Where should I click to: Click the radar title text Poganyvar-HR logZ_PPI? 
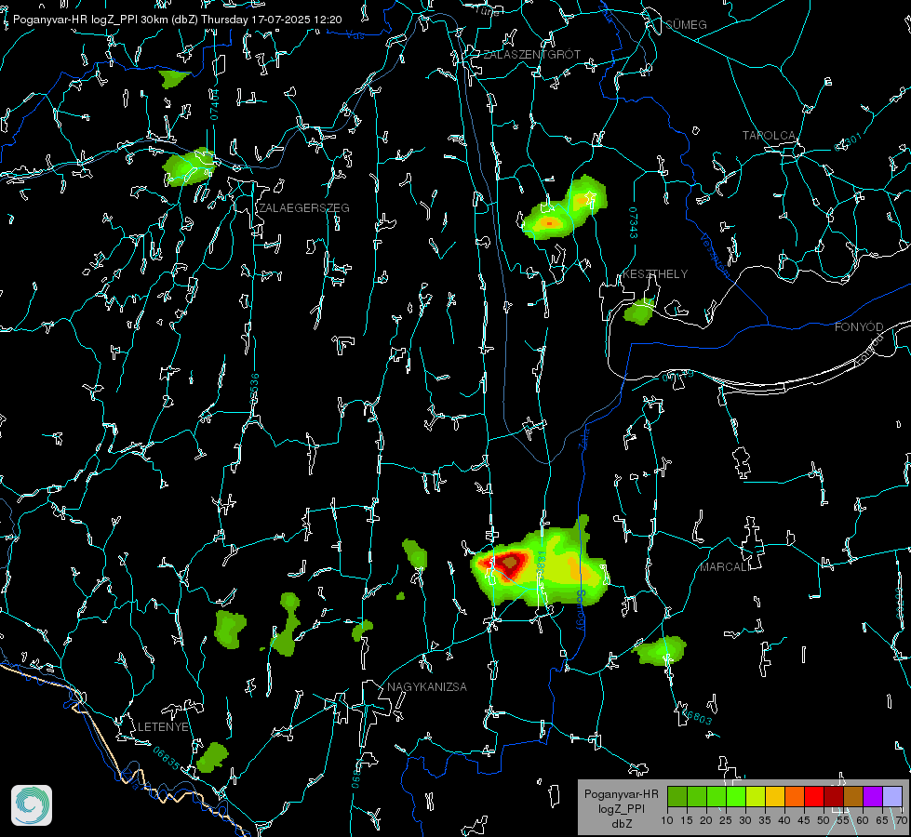tap(75, 20)
